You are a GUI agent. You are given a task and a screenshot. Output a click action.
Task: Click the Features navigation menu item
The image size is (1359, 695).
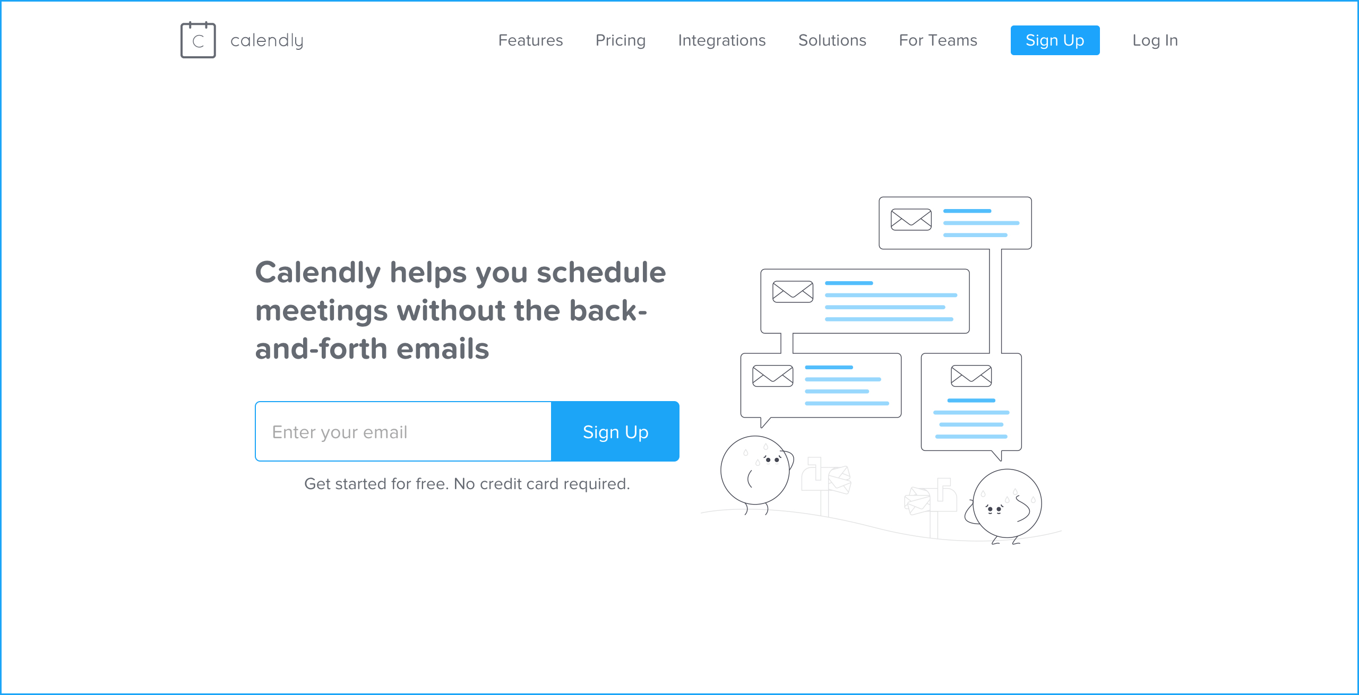click(x=529, y=40)
